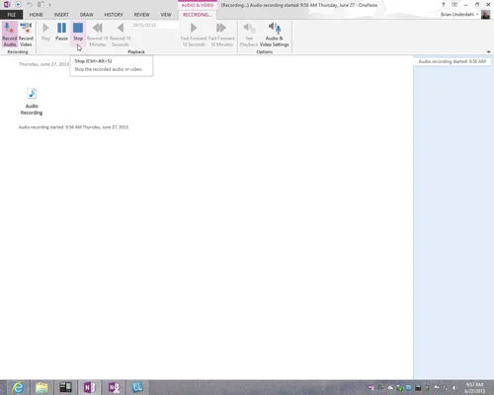494x395 pixels.
Task: Select the Audio recording started page
Action: point(452,61)
